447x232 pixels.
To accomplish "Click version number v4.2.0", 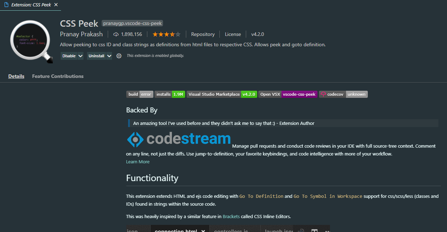I will (257, 35).
